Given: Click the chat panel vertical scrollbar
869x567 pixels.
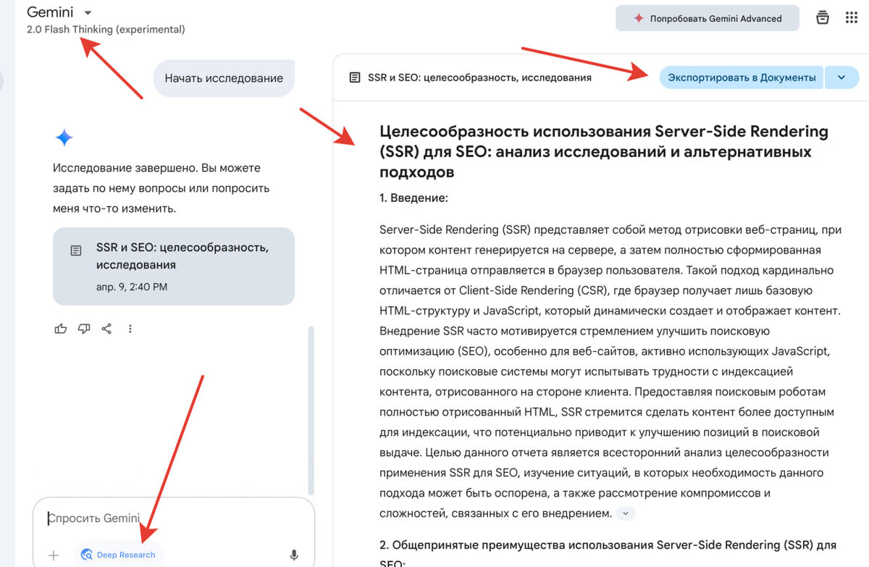Looking at the screenshot, I should tap(311, 409).
